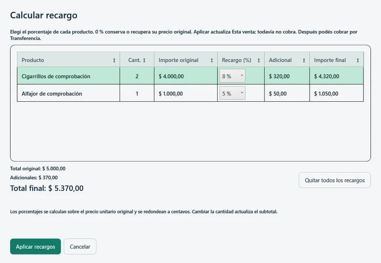Click the Importe original sort icon

pos(211,60)
